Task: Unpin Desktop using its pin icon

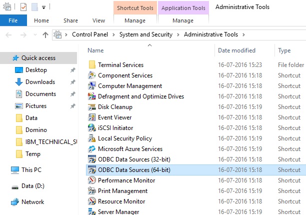Action: tap(73, 70)
